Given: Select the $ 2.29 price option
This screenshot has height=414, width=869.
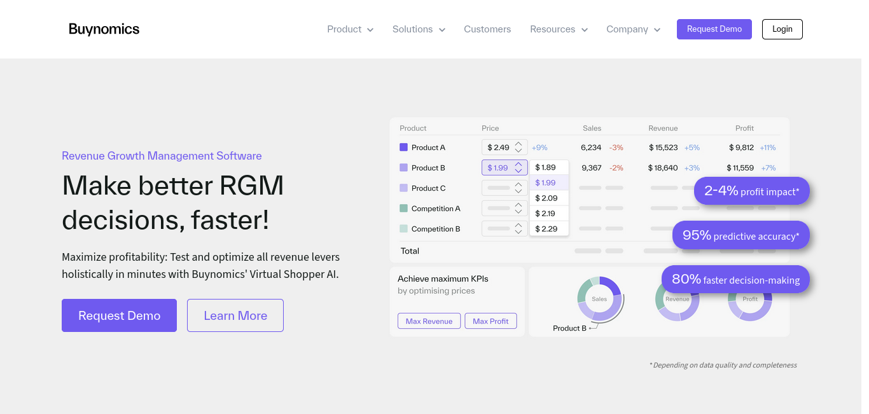Looking at the screenshot, I should click(x=549, y=228).
